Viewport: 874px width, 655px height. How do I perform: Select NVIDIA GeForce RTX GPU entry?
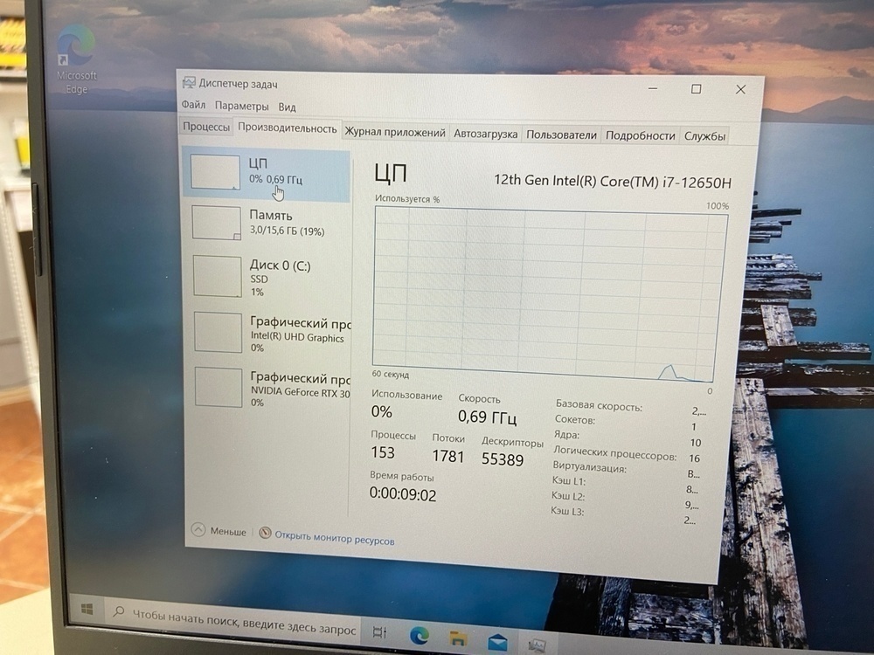270,389
